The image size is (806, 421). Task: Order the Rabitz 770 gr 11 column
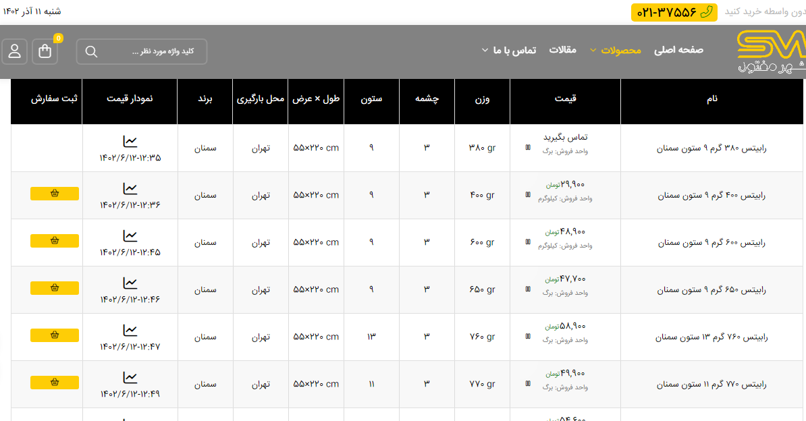55,383
